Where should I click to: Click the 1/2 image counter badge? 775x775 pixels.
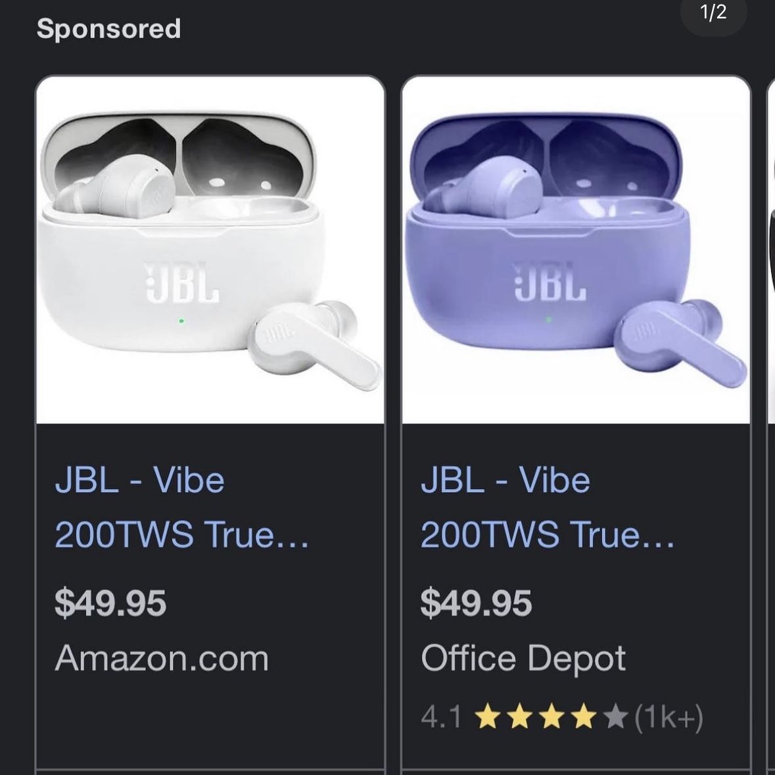(x=713, y=13)
